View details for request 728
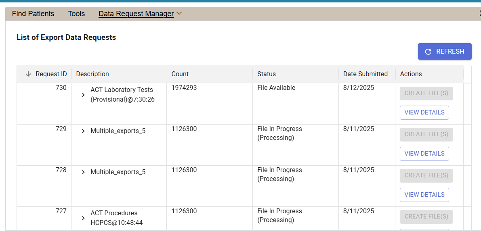 (x=424, y=195)
